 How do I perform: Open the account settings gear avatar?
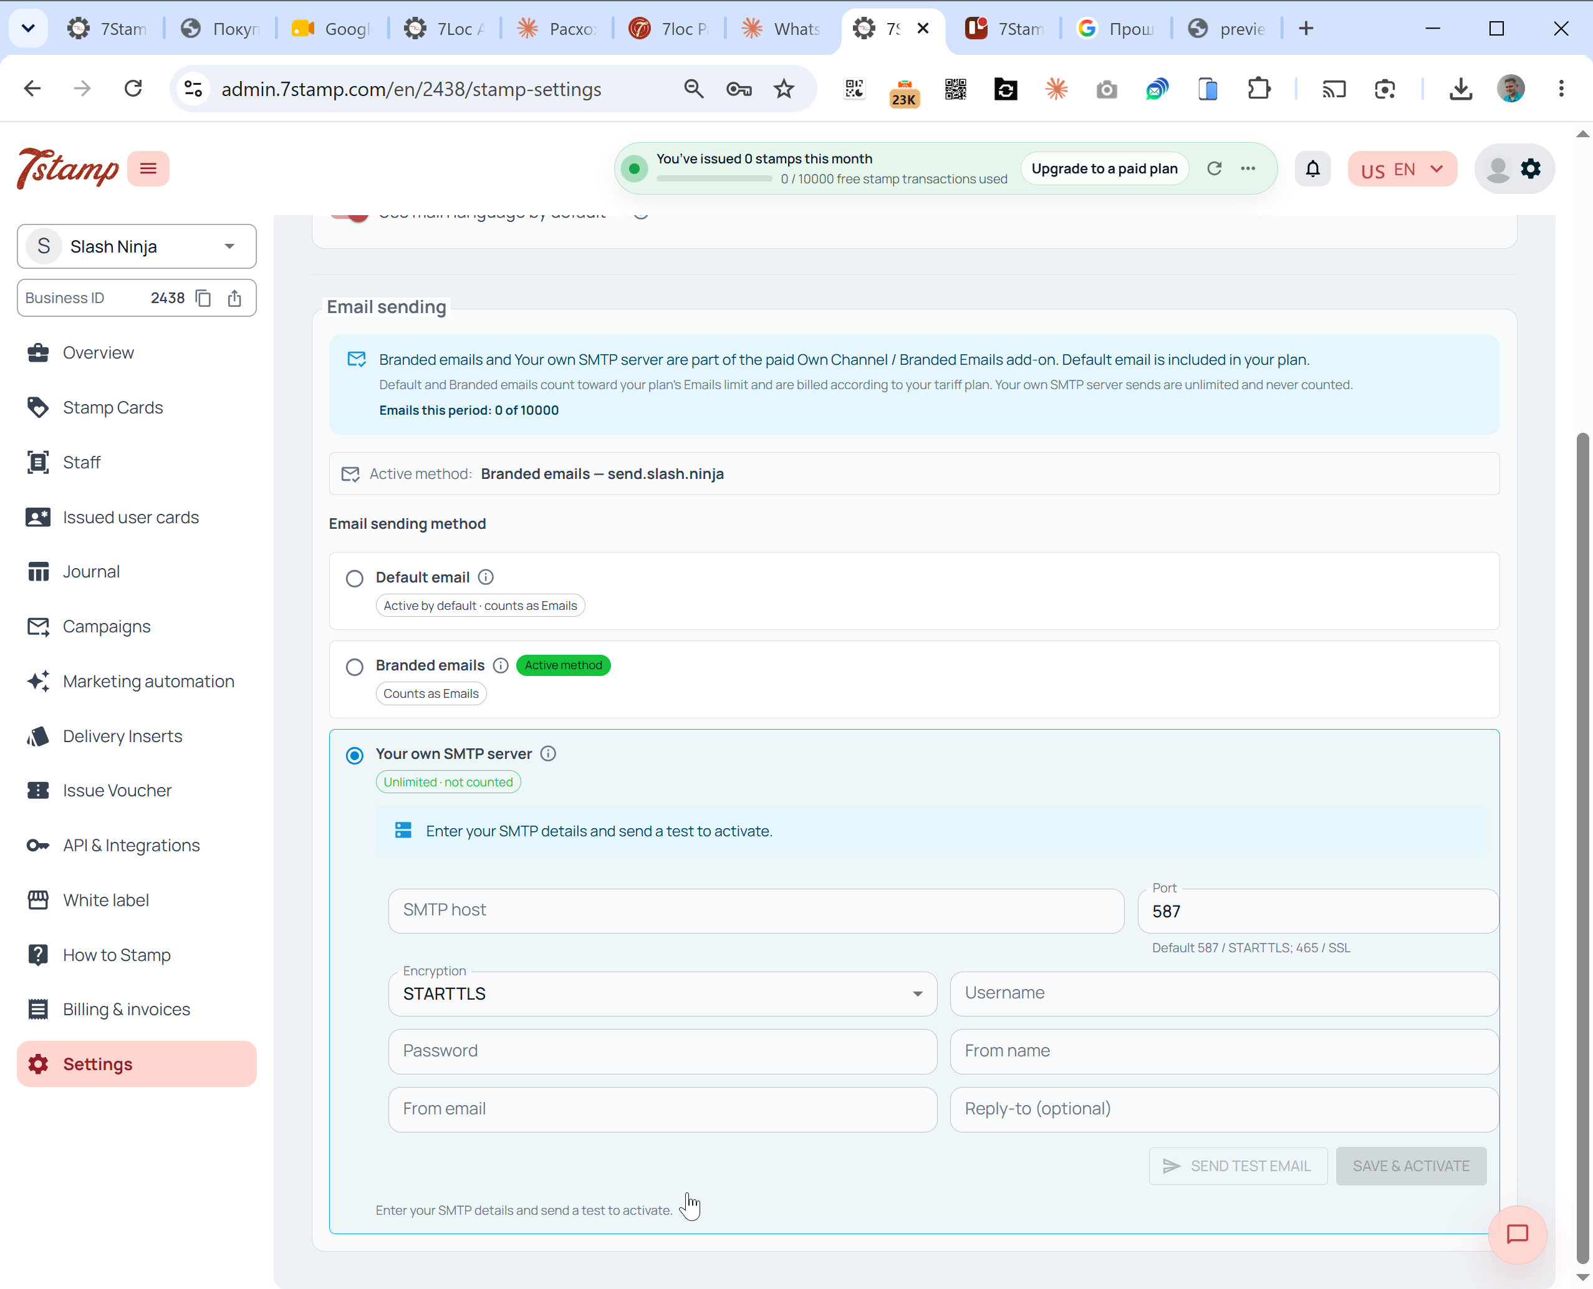coord(1514,168)
